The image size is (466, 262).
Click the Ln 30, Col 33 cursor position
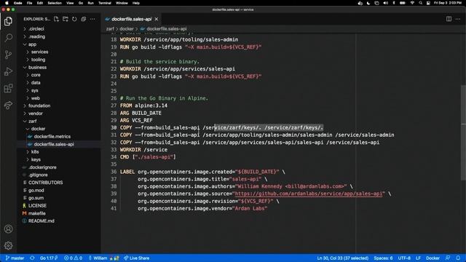[343, 258]
